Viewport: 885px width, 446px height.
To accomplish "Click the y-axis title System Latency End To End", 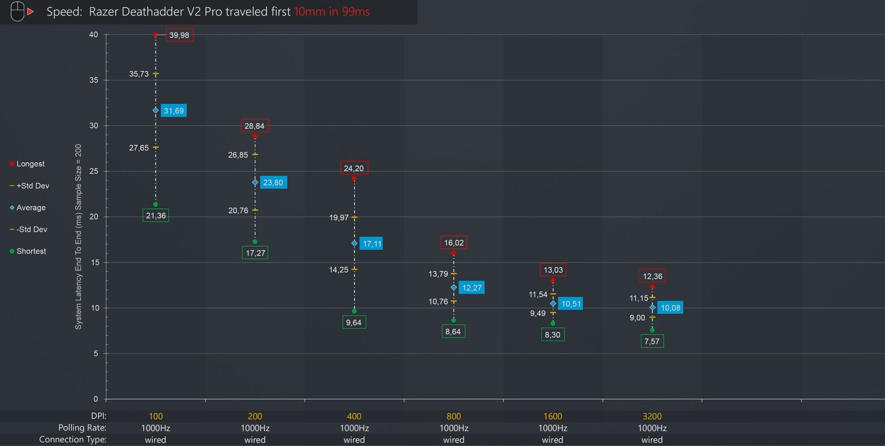I will [78, 236].
